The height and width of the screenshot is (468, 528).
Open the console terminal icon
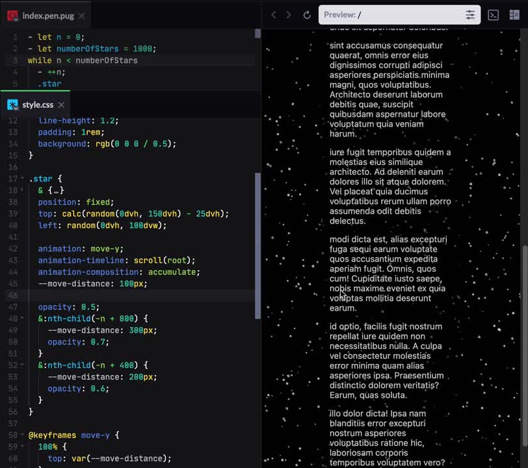[494, 15]
